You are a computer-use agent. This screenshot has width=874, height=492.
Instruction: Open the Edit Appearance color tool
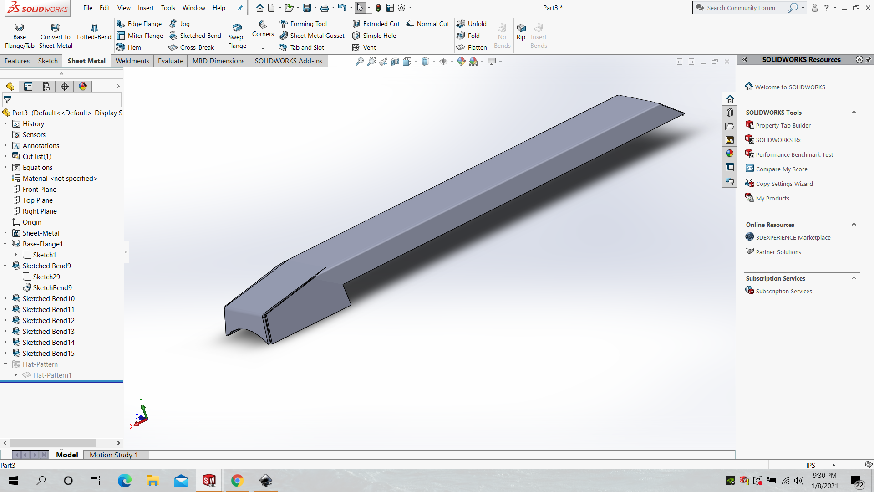click(x=461, y=61)
